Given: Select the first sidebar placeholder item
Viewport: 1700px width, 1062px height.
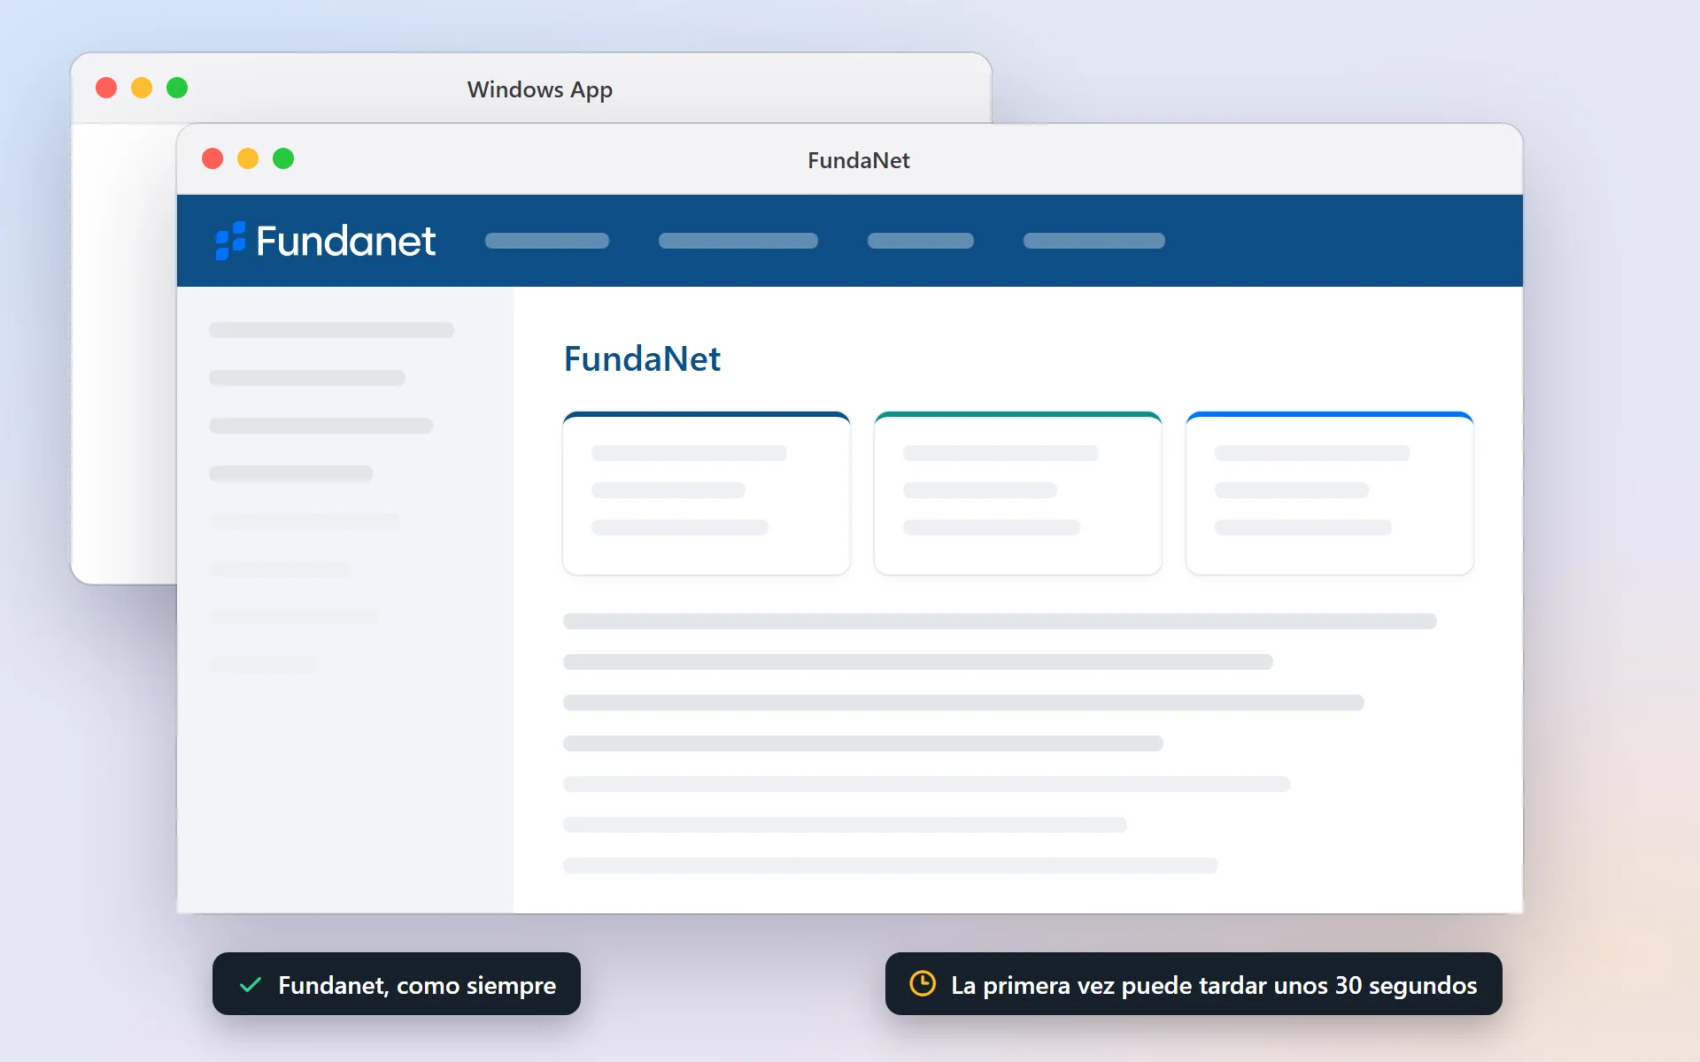Looking at the screenshot, I should [x=331, y=330].
